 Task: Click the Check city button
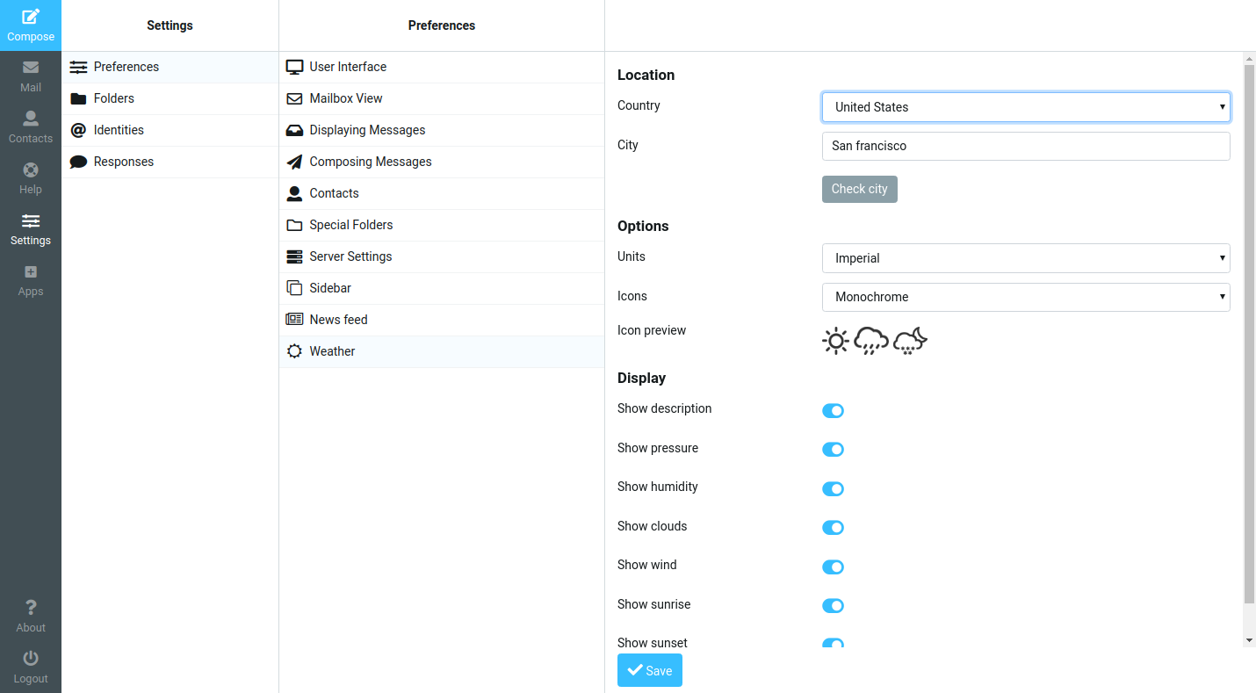click(860, 189)
